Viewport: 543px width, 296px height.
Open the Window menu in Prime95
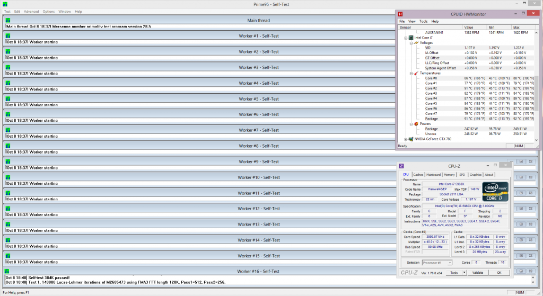(x=64, y=12)
